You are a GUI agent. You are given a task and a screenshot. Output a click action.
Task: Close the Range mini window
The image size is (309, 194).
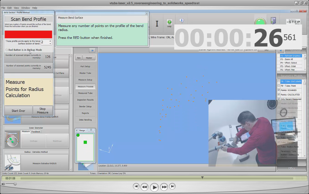(91, 130)
